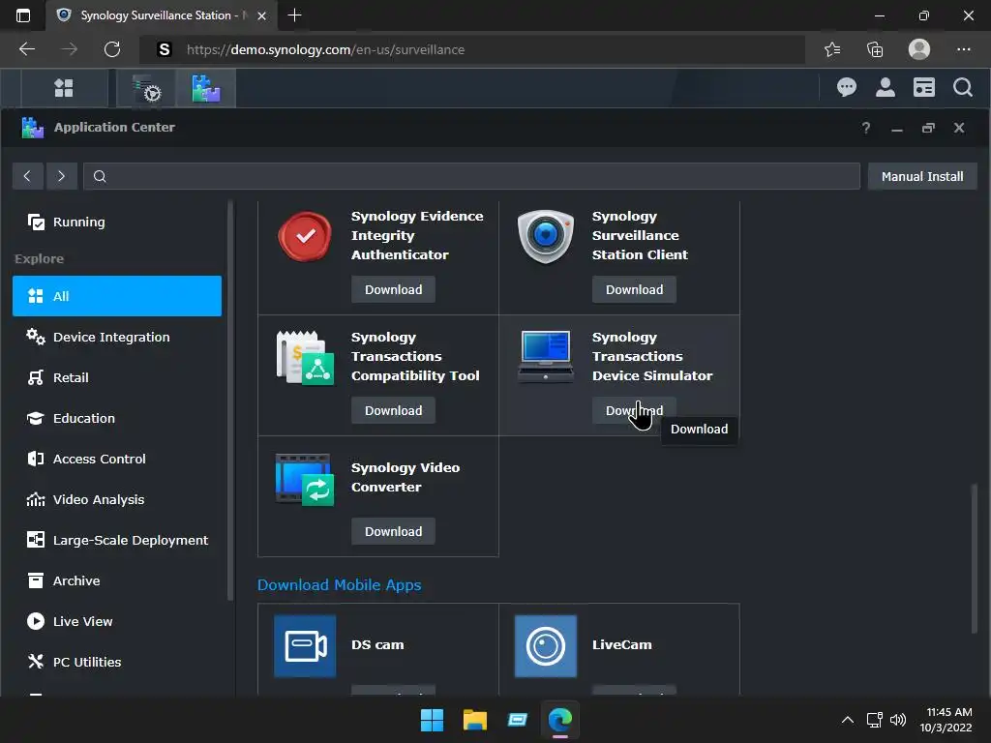991x743 pixels.
Task: Open browser Collections icon
Action: pos(875,49)
